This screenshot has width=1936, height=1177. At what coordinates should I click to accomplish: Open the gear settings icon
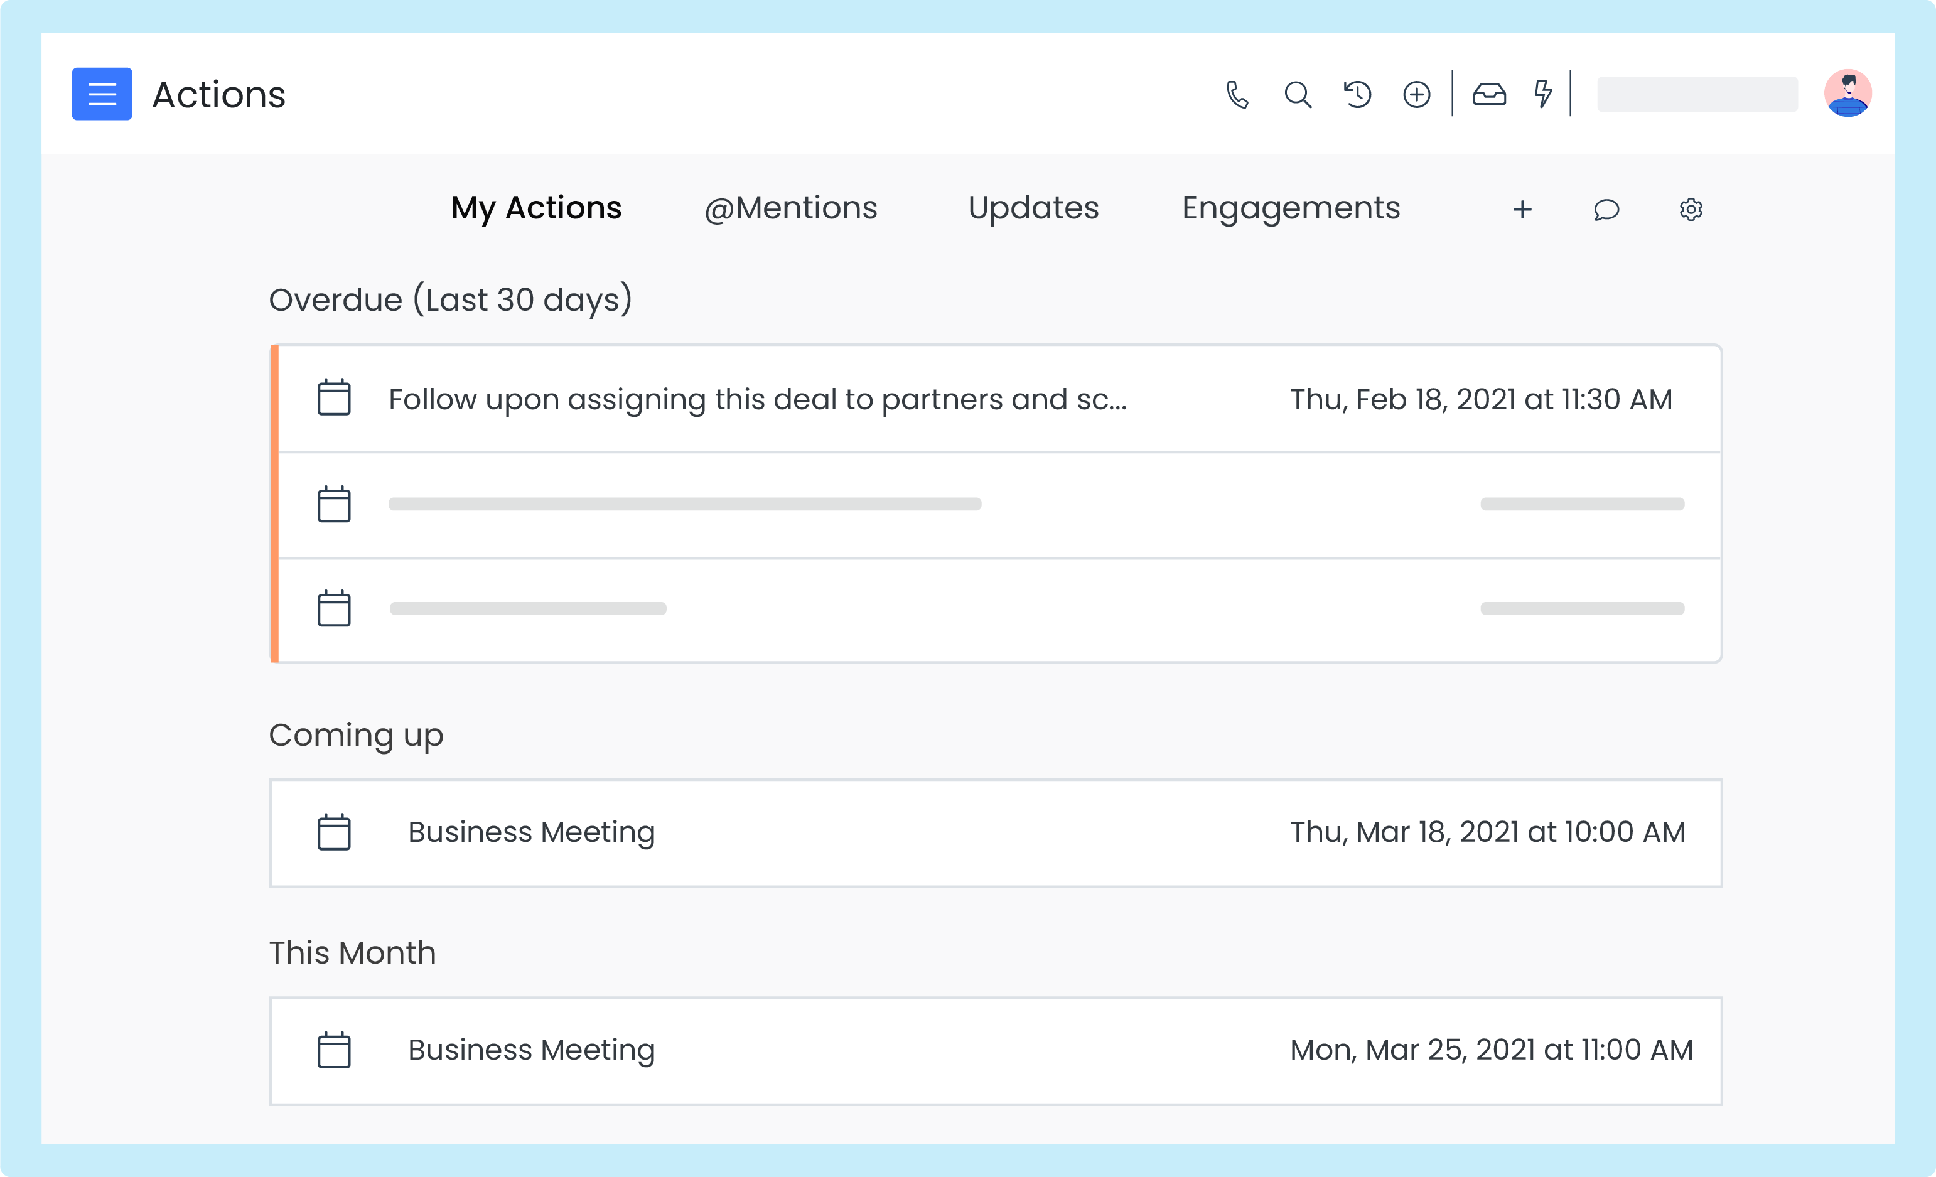[x=1691, y=209]
